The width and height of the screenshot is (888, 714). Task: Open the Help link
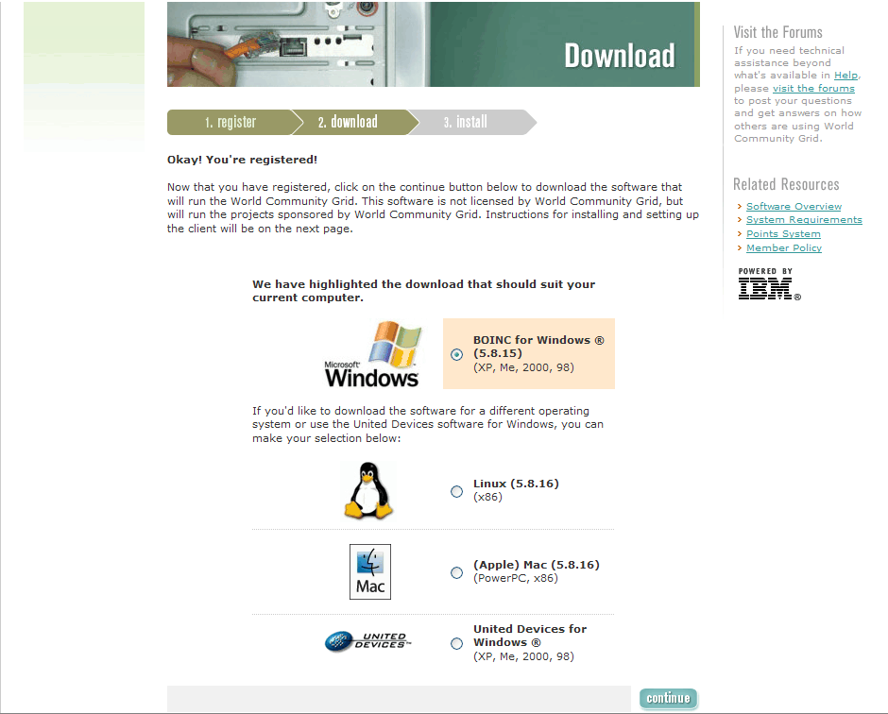pyautogui.click(x=846, y=76)
